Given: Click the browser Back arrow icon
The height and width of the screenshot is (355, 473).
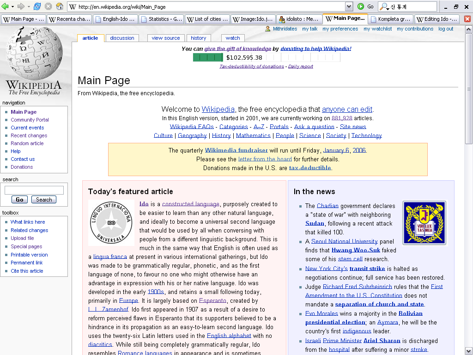Looking at the screenshot, I should coord(5,6).
